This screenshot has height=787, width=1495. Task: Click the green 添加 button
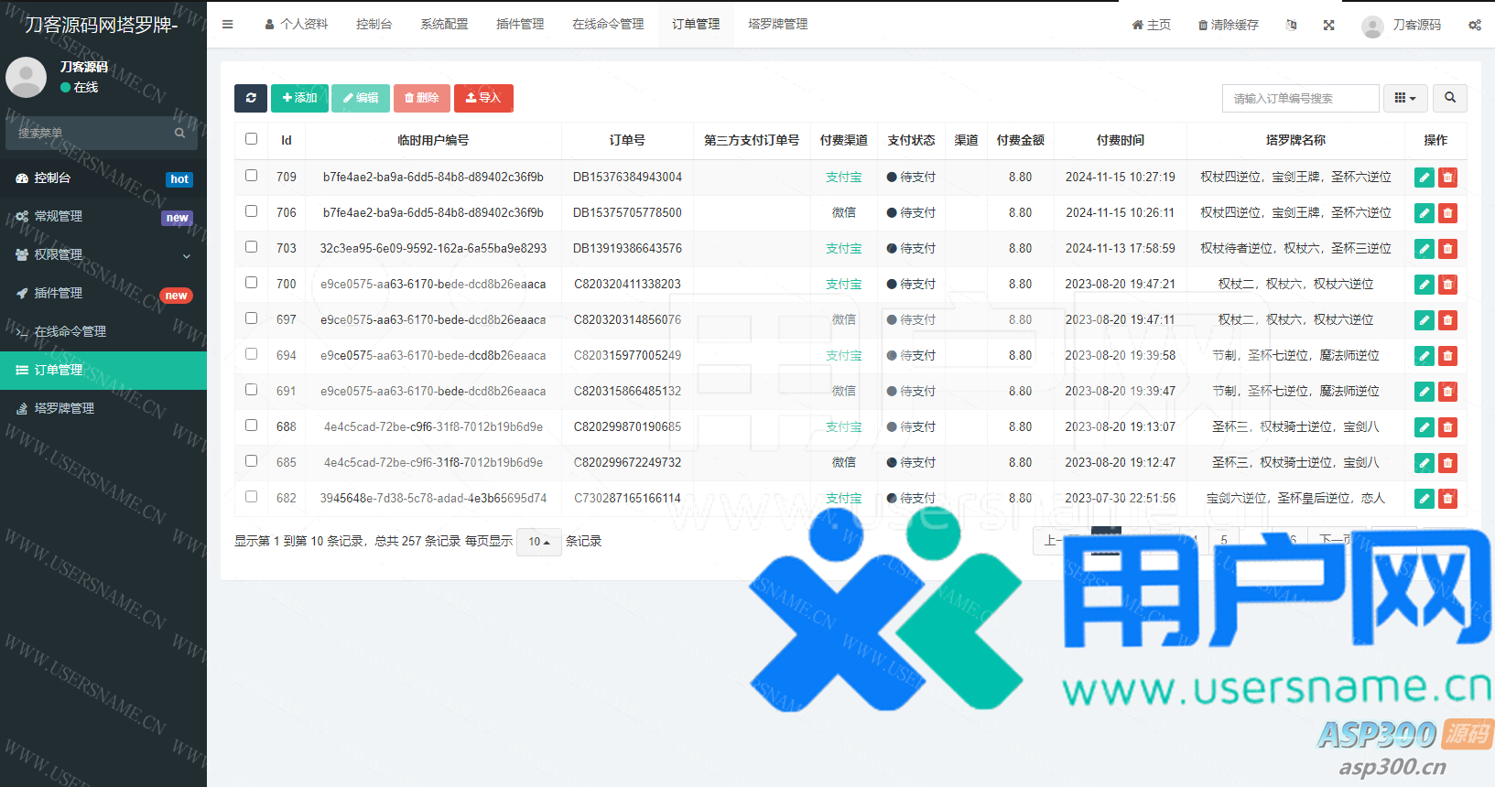point(299,98)
